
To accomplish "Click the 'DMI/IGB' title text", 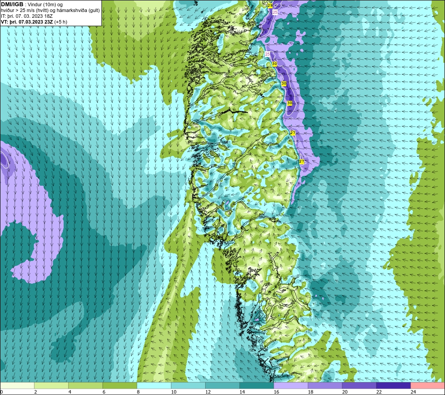I will tap(12, 4).
